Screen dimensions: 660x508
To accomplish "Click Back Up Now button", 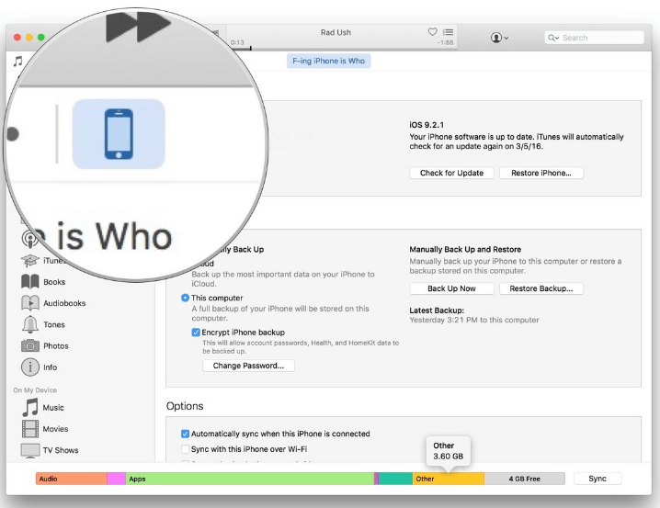I will tap(451, 288).
